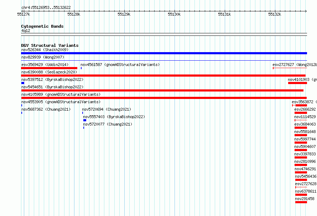Click the esv2727627 (Wong2012b) label

pos(295,65)
